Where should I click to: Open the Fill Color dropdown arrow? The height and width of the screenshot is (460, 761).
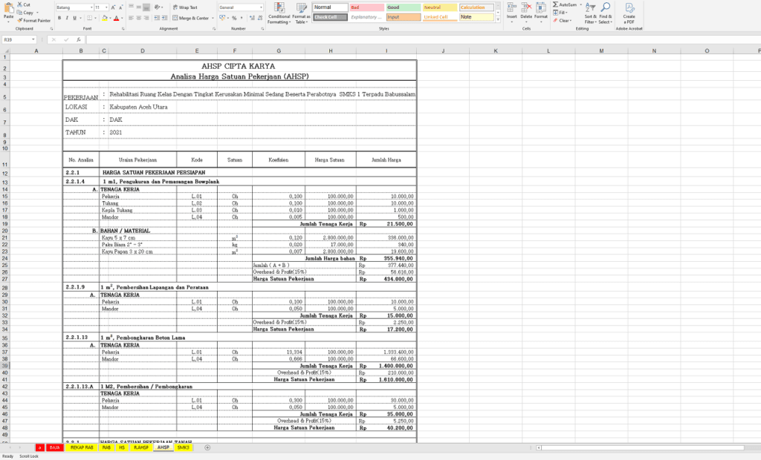[111, 18]
